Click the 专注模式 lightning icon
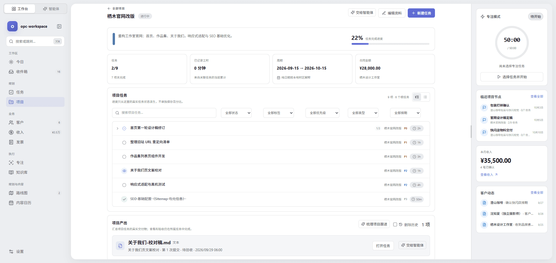This screenshot has height=263, width=556. [483, 17]
